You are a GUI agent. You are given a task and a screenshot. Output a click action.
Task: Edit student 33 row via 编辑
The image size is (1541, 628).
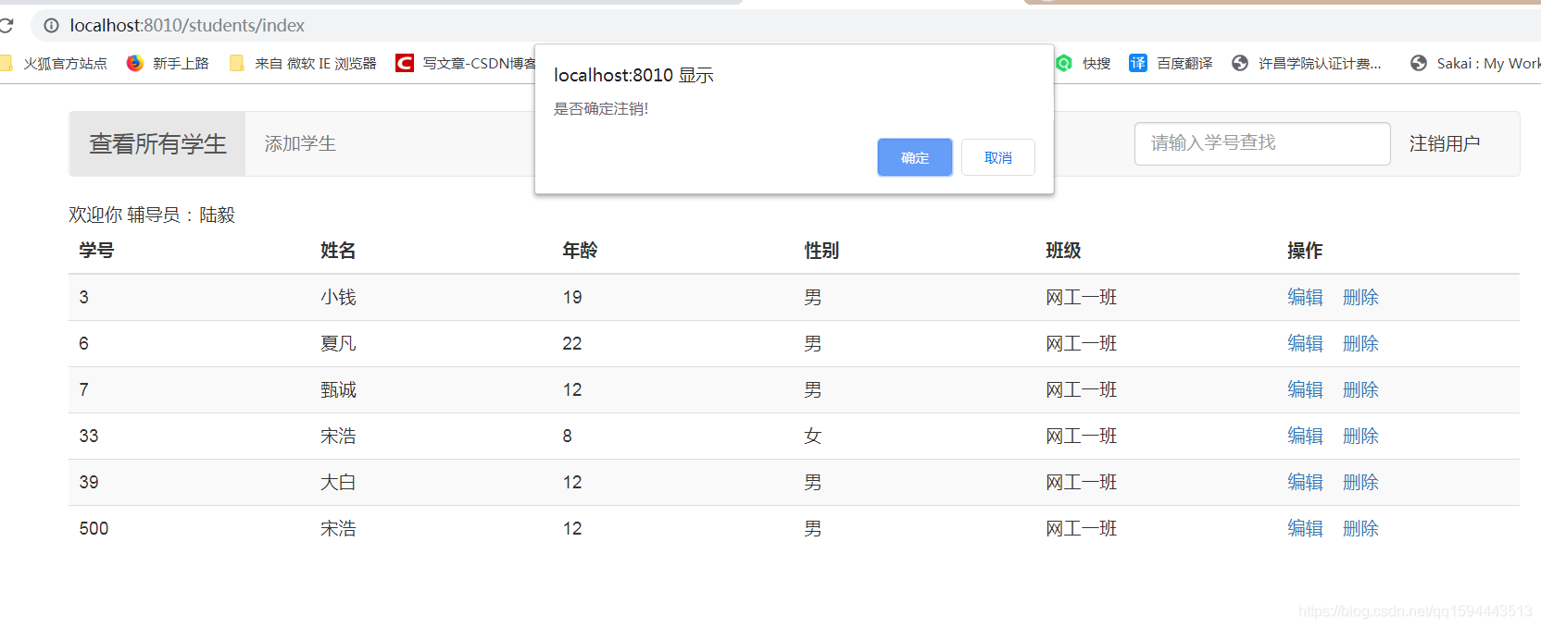pyautogui.click(x=1305, y=436)
